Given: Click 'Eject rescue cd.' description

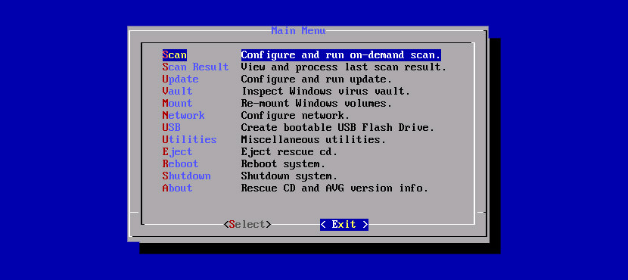Looking at the screenshot, I should [x=289, y=152].
